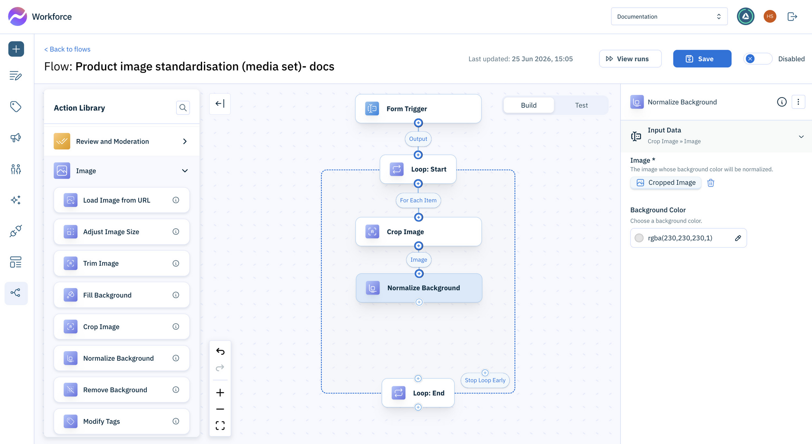
Task: Click the View runs button
Action: (630, 59)
